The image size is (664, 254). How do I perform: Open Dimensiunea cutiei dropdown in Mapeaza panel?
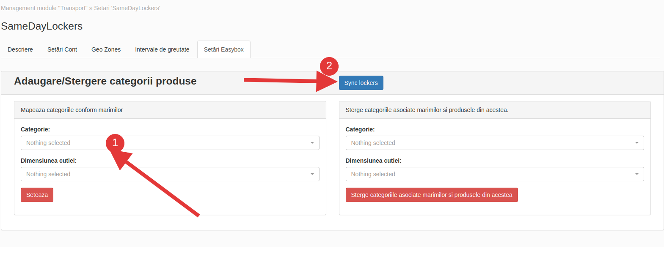(x=170, y=174)
